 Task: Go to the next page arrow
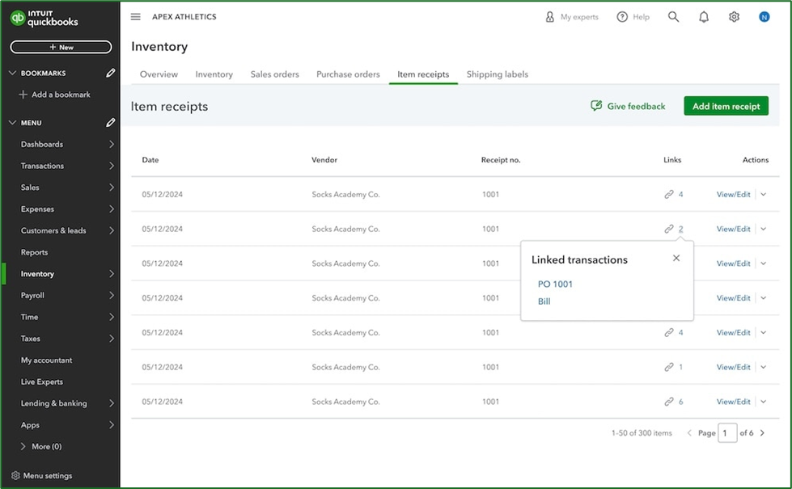(x=762, y=433)
